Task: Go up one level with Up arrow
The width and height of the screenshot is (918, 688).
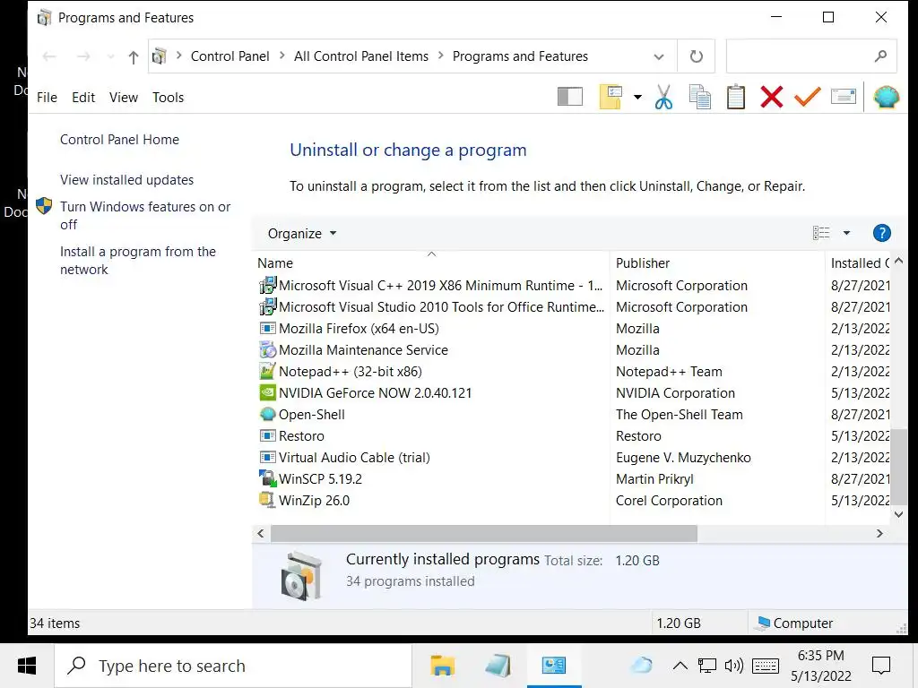Action: point(134,56)
